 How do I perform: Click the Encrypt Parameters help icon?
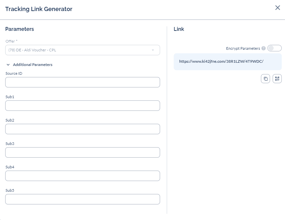point(264,48)
